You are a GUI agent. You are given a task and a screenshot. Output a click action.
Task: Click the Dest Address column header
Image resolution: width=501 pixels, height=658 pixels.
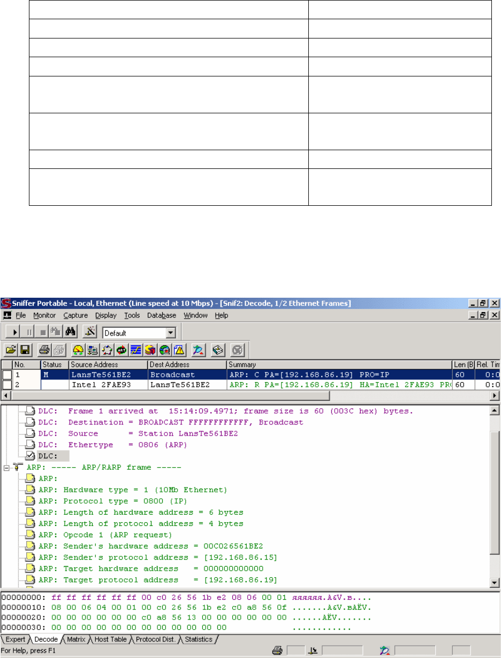(187, 365)
